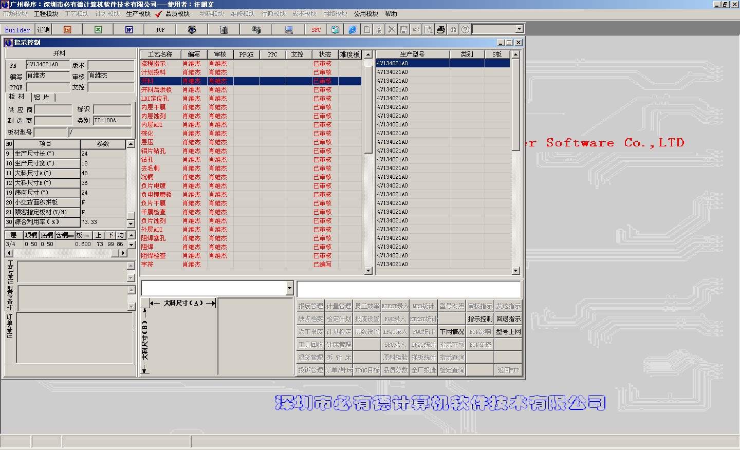740x450 pixels.
Task: Click the 难度板 column header
Action: (x=350, y=54)
